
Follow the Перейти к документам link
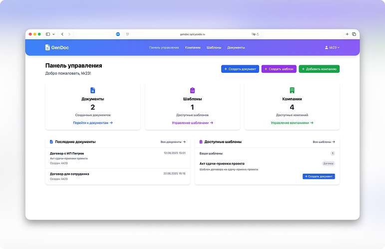(93, 123)
